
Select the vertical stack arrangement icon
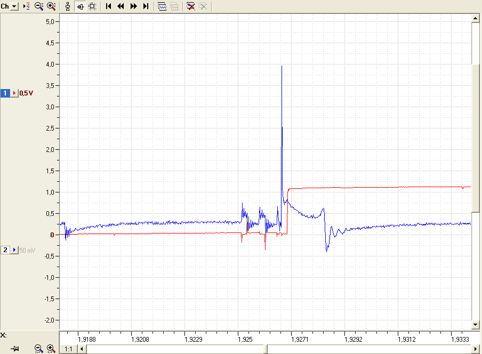68,6
